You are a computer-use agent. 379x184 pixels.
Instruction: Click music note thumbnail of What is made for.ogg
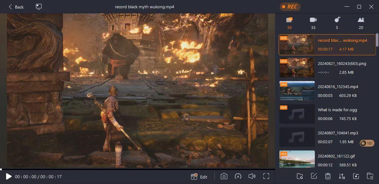pyautogui.click(x=297, y=114)
